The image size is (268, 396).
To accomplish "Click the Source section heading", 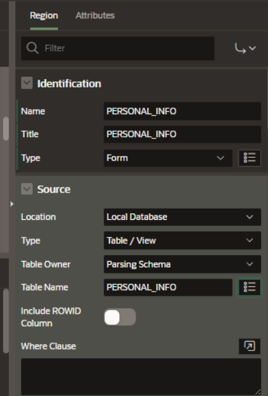I will pyautogui.click(x=53, y=189).
